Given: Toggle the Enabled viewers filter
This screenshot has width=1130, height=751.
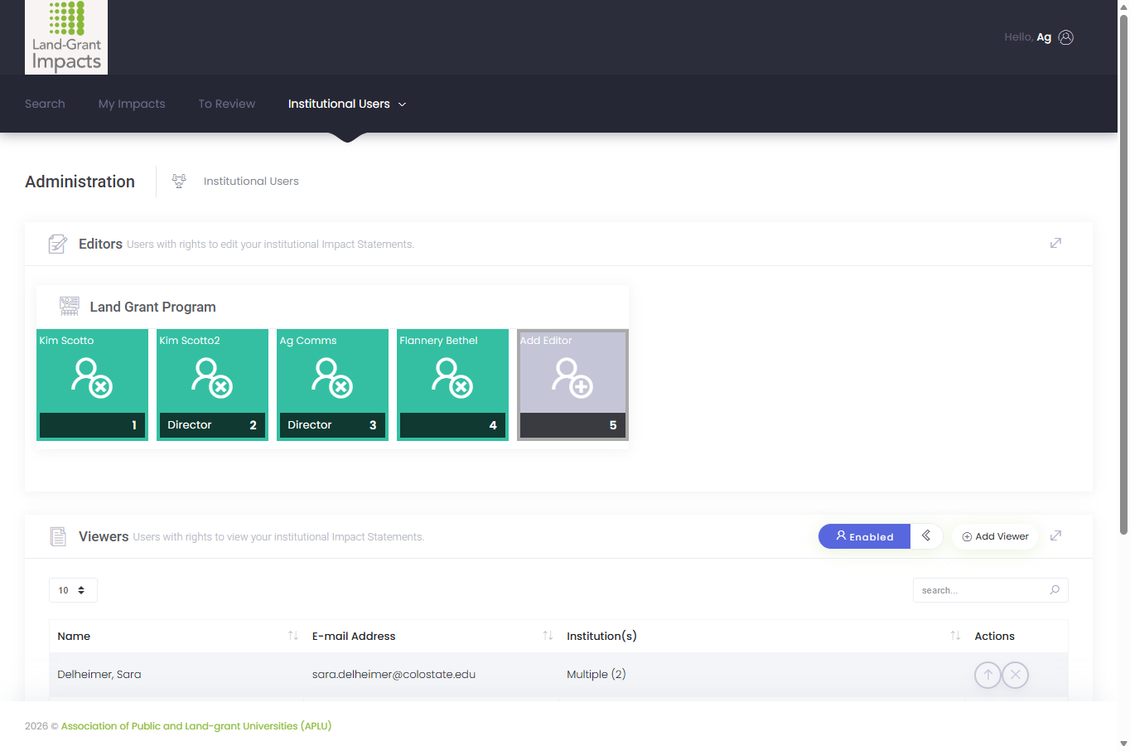Looking at the screenshot, I should [864, 536].
